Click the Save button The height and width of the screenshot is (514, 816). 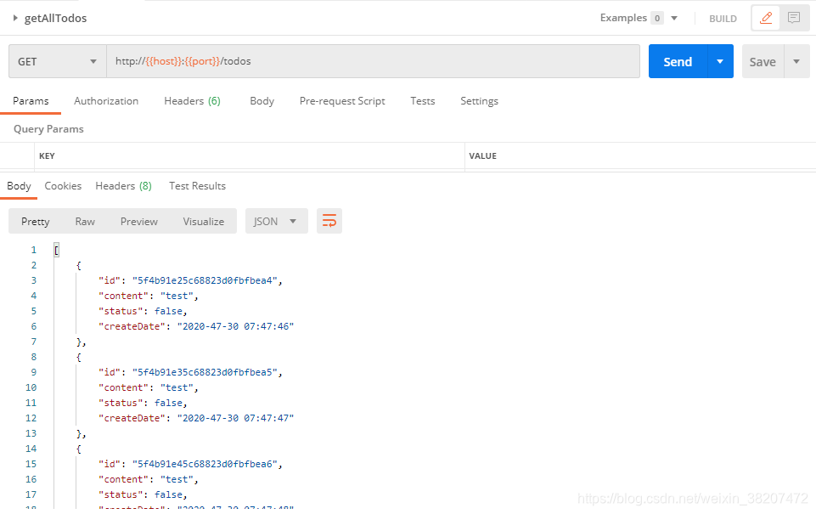click(762, 61)
